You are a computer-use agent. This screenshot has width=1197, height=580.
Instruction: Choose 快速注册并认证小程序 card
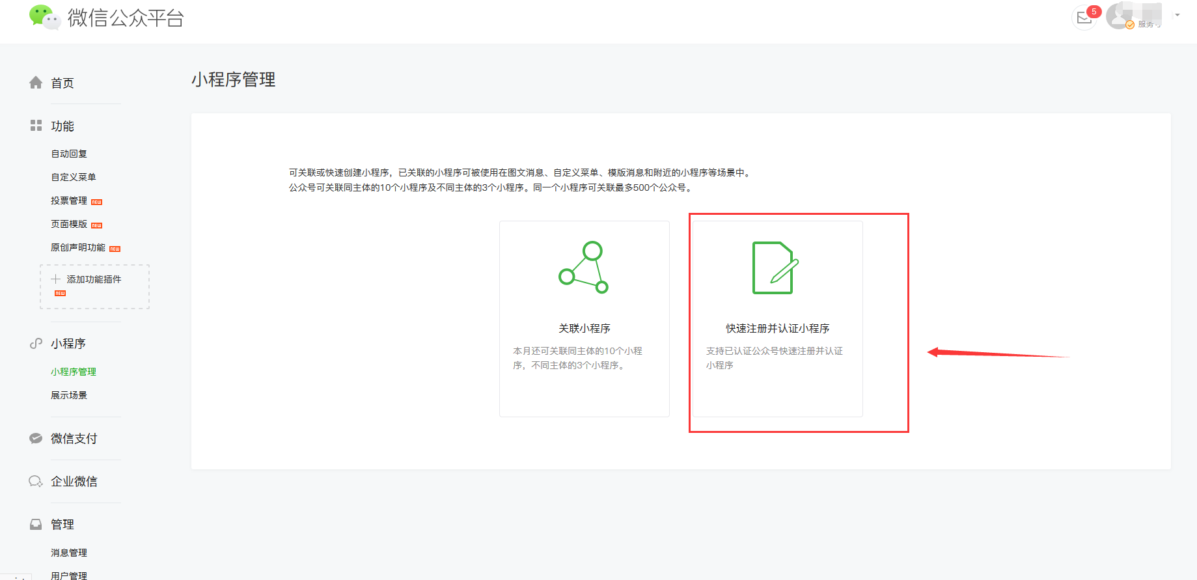(x=777, y=319)
